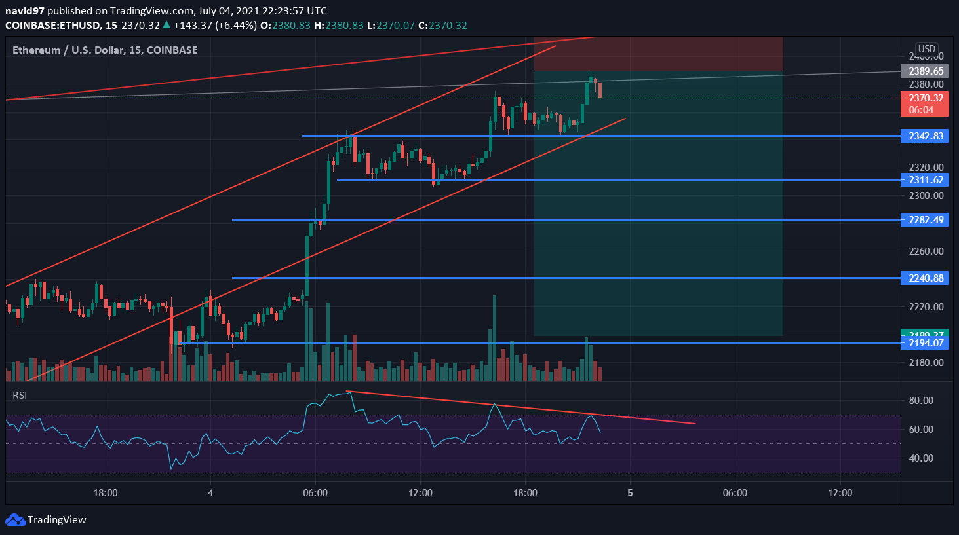This screenshot has width=959, height=535.
Task: Click the RSI 60.00 scale value
Action: [x=921, y=429]
